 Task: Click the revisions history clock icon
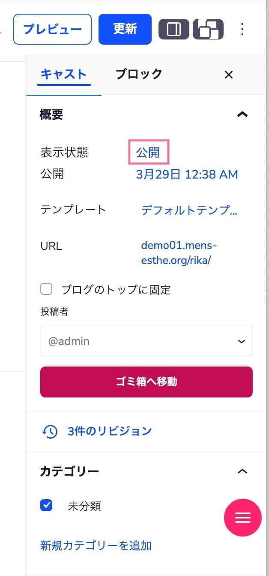tap(50, 431)
